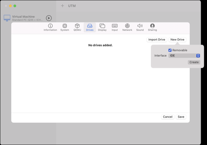This screenshot has height=145, width=207.
Task: Click the Drives disk icon
Action: (90, 26)
